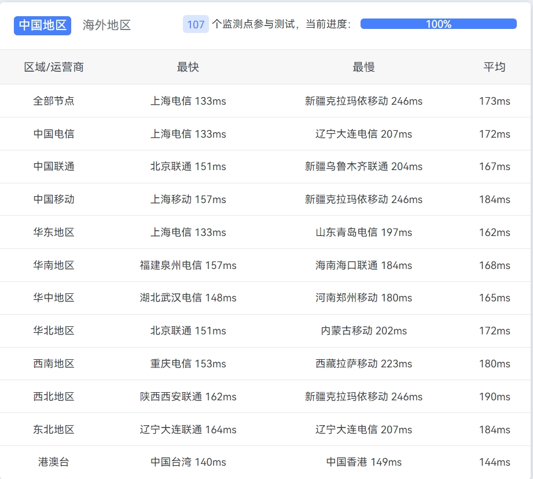Screen dimensions: 533x479
Task: Click the 平均 column header
Action: 494,67
